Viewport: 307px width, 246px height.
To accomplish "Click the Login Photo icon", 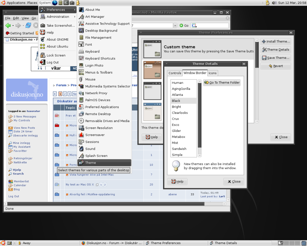I will pos(81,65).
